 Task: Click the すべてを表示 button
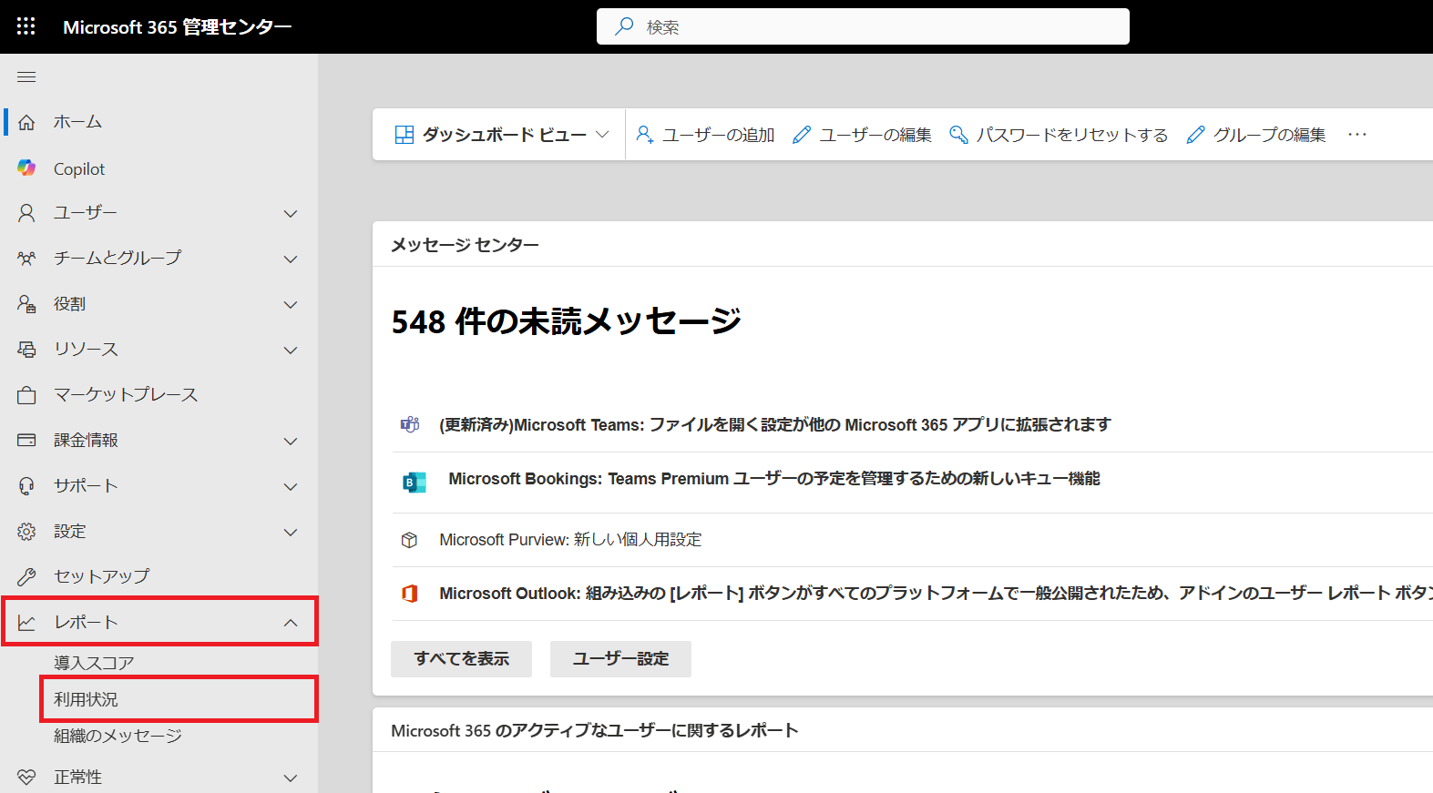click(461, 659)
